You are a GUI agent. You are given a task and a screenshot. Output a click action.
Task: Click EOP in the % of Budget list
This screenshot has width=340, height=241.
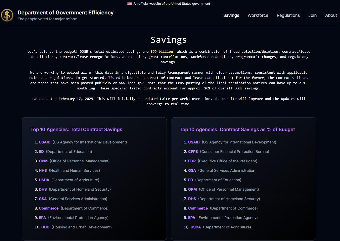click(192, 161)
